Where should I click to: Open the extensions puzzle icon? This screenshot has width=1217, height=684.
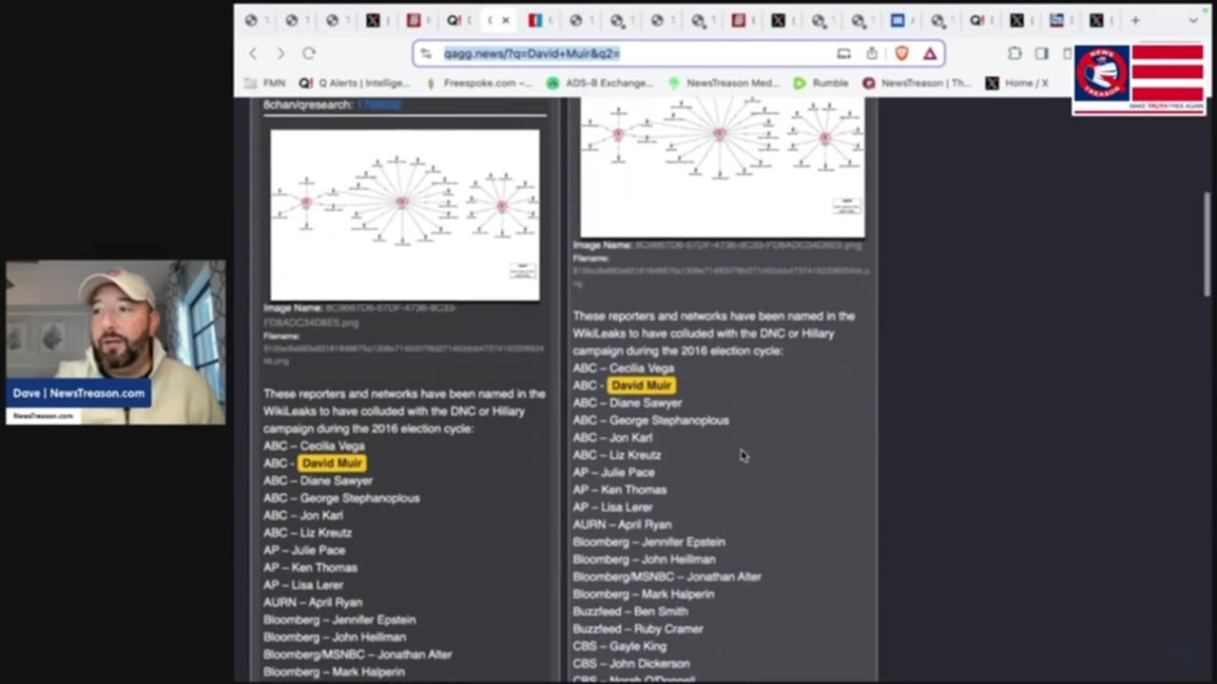pos(1014,54)
